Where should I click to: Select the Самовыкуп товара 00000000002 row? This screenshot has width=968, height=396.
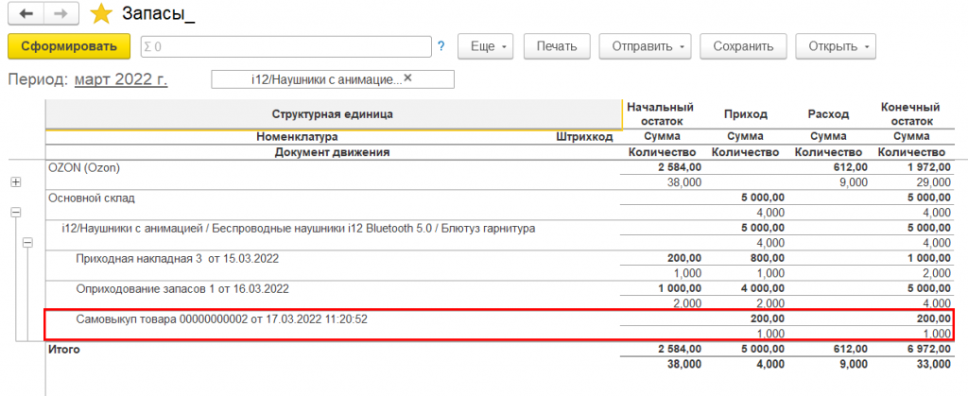pyautogui.click(x=221, y=319)
